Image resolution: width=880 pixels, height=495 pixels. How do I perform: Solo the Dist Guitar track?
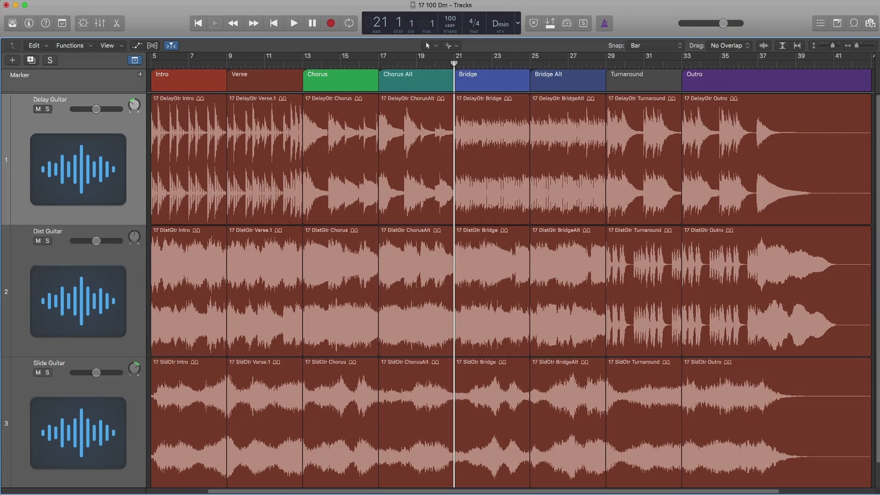coord(47,241)
